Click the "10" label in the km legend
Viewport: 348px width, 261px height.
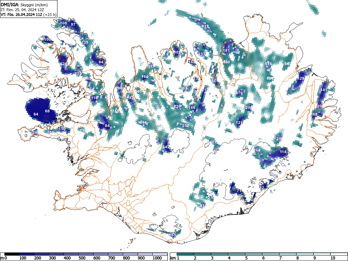(332, 258)
